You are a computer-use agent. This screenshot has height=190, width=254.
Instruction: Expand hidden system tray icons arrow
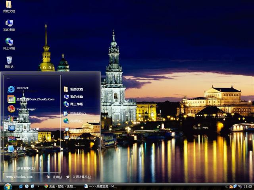(x=226, y=186)
